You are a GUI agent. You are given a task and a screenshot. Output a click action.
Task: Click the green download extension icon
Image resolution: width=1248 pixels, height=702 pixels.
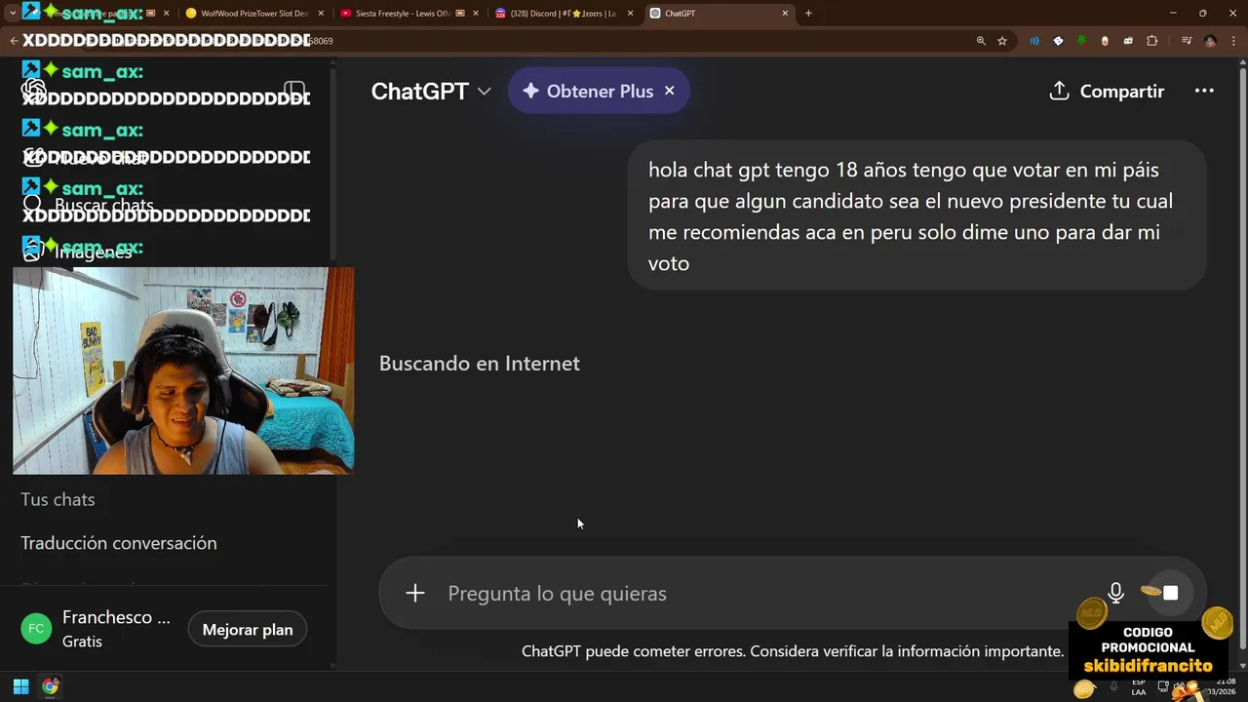click(x=1081, y=41)
